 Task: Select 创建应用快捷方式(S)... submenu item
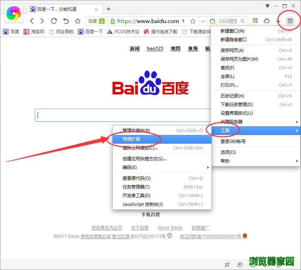coord(162,159)
